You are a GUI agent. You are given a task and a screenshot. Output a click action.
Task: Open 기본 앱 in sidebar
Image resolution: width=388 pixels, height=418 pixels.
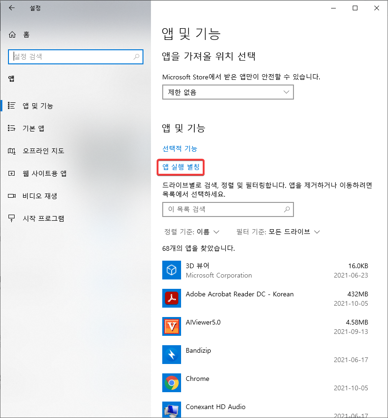[33, 129]
